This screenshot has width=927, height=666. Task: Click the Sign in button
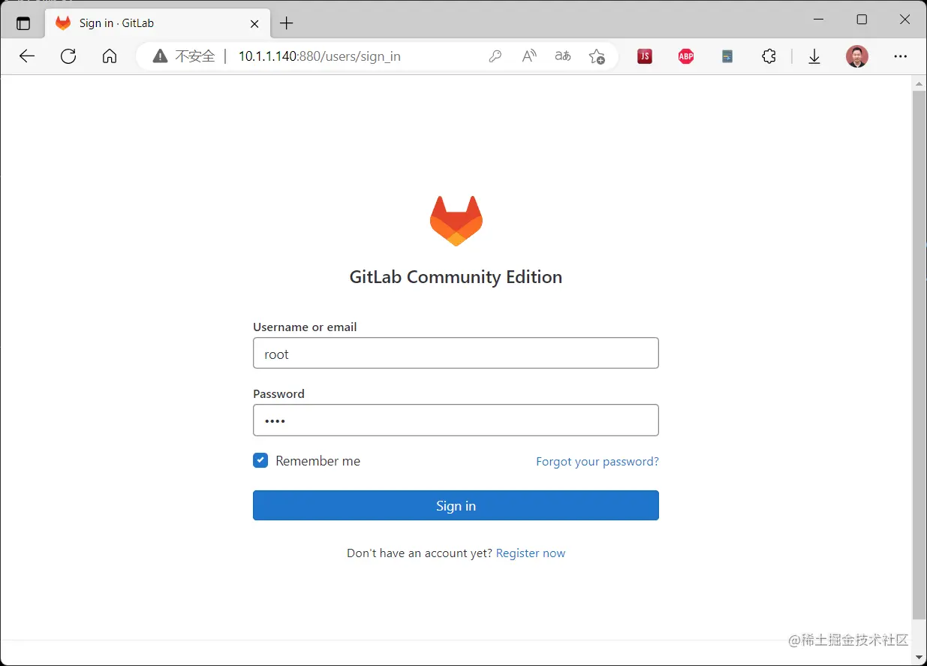click(456, 505)
